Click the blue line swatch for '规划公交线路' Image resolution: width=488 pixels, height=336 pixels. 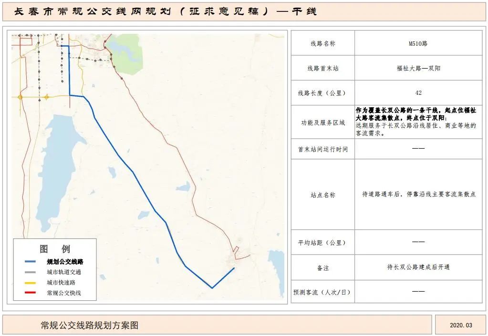click(30, 262)
